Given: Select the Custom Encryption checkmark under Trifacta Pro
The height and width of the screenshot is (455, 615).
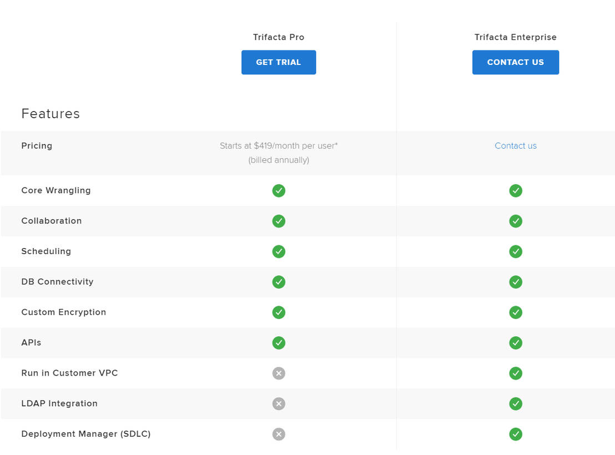Looking at the screenshot, I should point(279,312).
